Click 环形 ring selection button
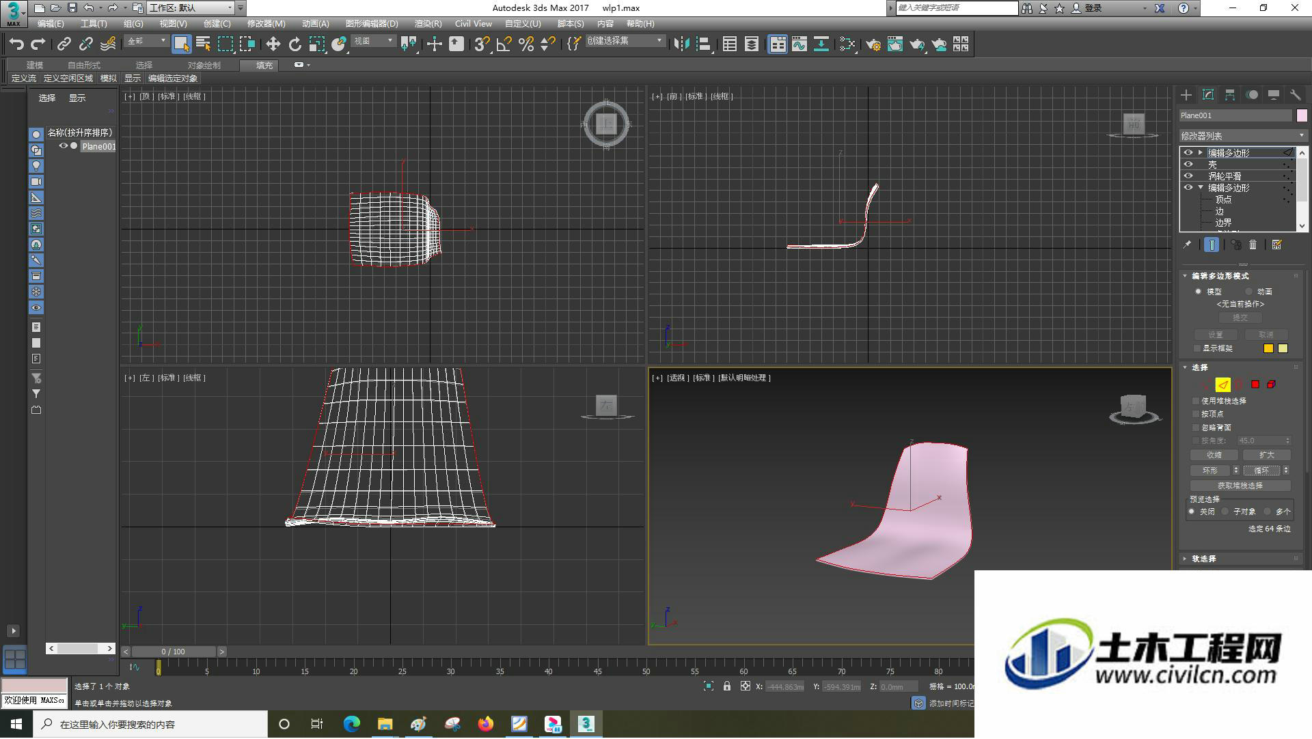Screen dimensions: 1312x739 [x=1210, y=471]
